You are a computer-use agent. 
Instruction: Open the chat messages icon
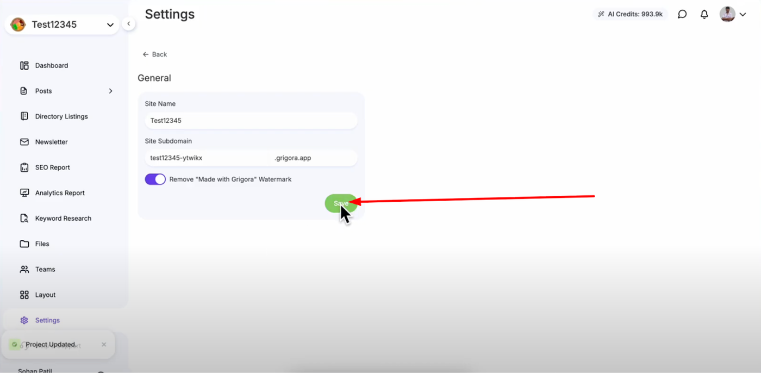[x=682, y=14]
